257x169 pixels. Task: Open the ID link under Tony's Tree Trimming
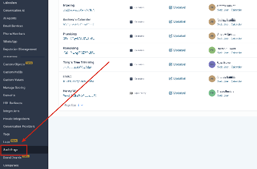(x=77, y=67)
